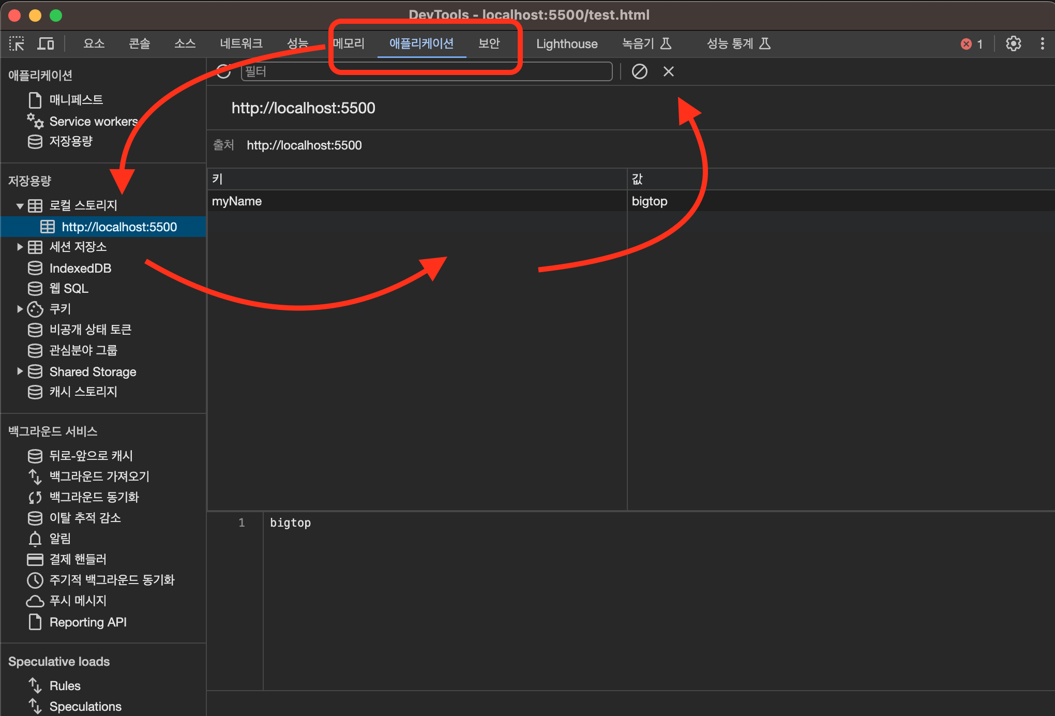Open the 매니페스트 item
1055x716 pixels.
click(x=76, y=100)
